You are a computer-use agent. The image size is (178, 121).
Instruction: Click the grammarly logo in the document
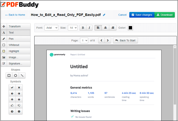(x=57, y=55)
